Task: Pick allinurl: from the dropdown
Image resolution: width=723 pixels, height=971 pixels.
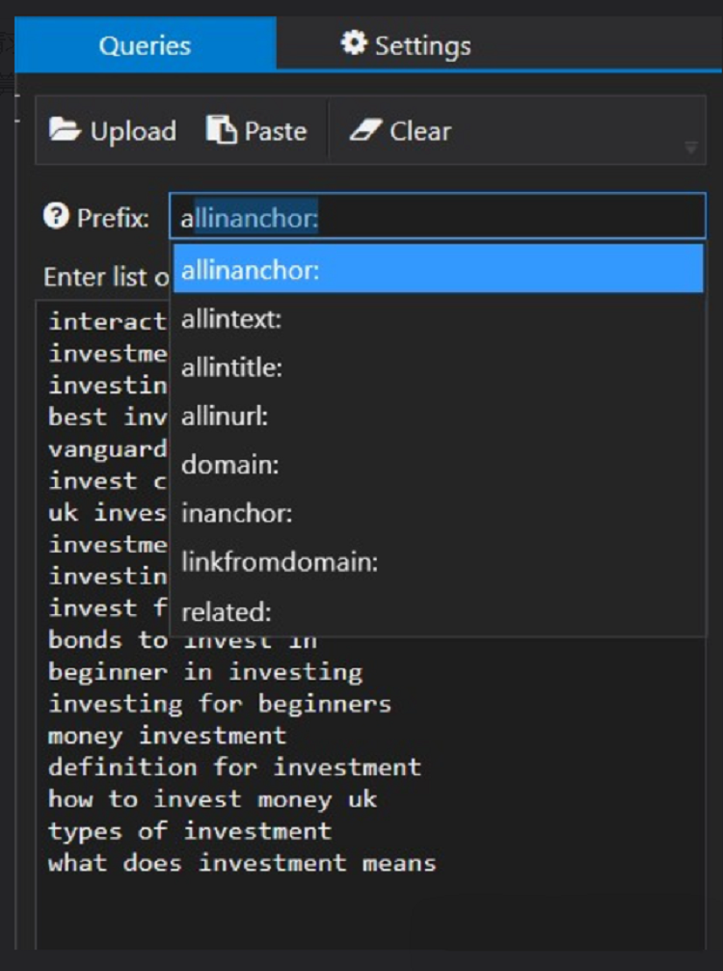Action: (439, 417)
